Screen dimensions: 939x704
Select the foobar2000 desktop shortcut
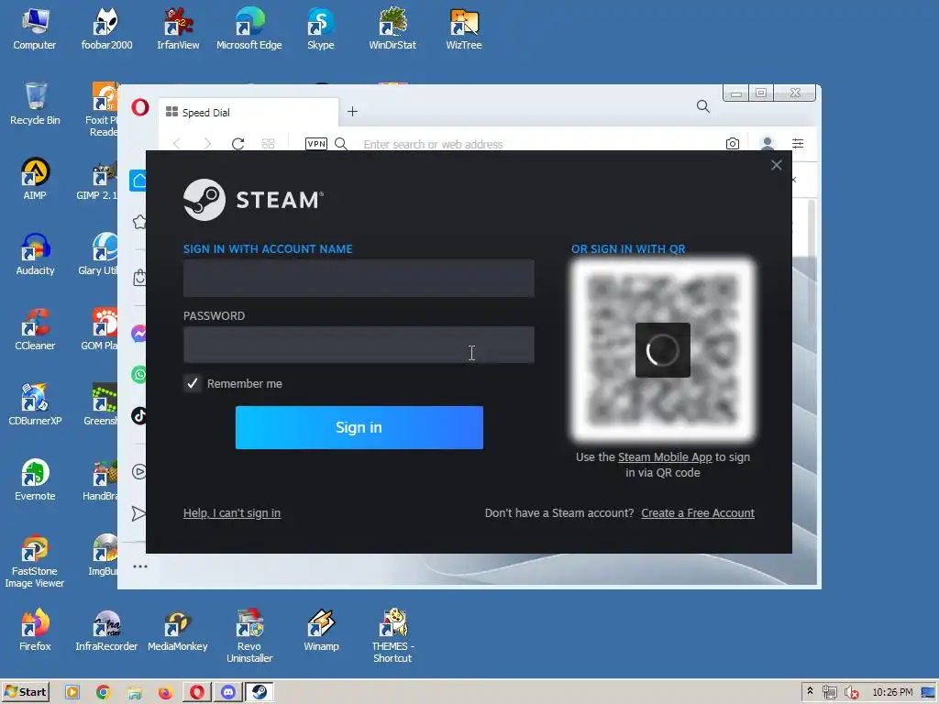tap(106, 28)
